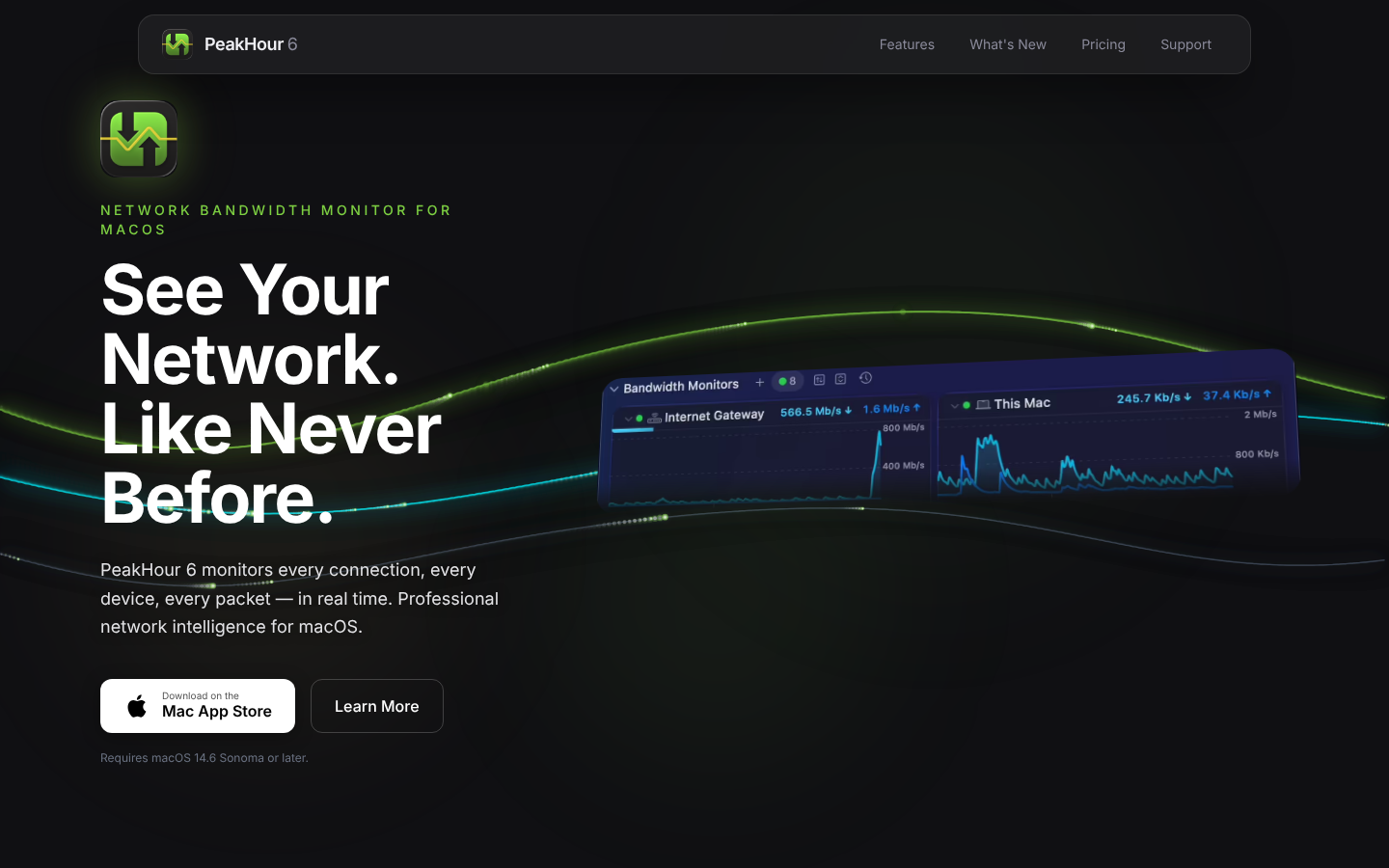Click the '245.7 Kb/s' download rate
Screen dimensions: 1389x868
pyautogui.click(x=1148, y=398)
